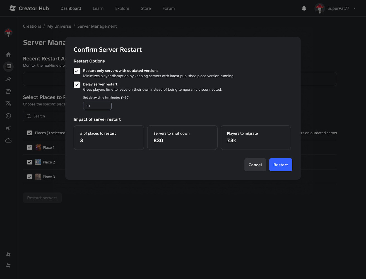Click the Copyright icon in the sidebar
Viewport: 366px width, 279px height.
pos(8,116)
